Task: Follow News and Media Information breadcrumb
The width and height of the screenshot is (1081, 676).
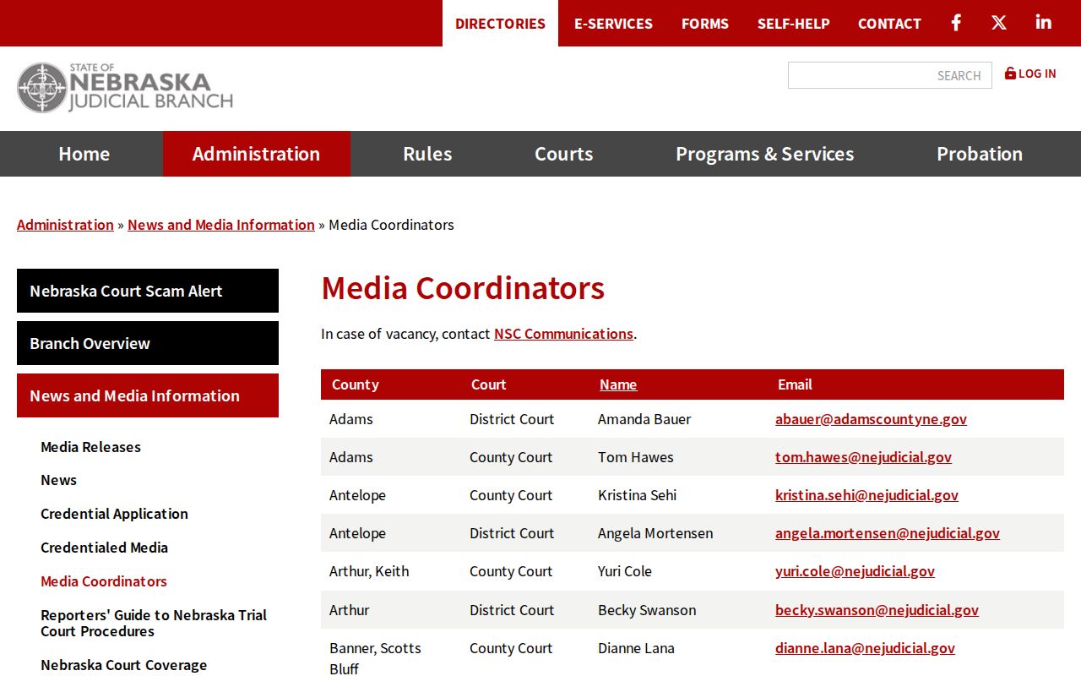Action: coord(221,225)
